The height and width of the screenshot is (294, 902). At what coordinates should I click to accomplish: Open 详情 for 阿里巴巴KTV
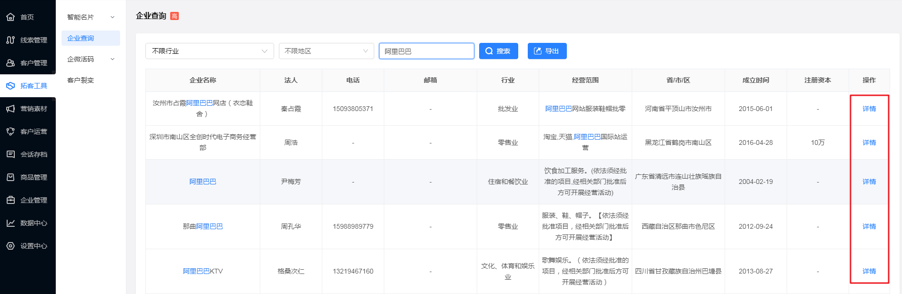[869, 271]
